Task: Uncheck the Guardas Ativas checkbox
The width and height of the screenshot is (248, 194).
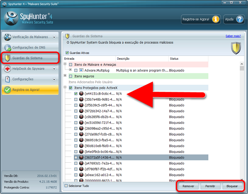Action: coord(67,53)
